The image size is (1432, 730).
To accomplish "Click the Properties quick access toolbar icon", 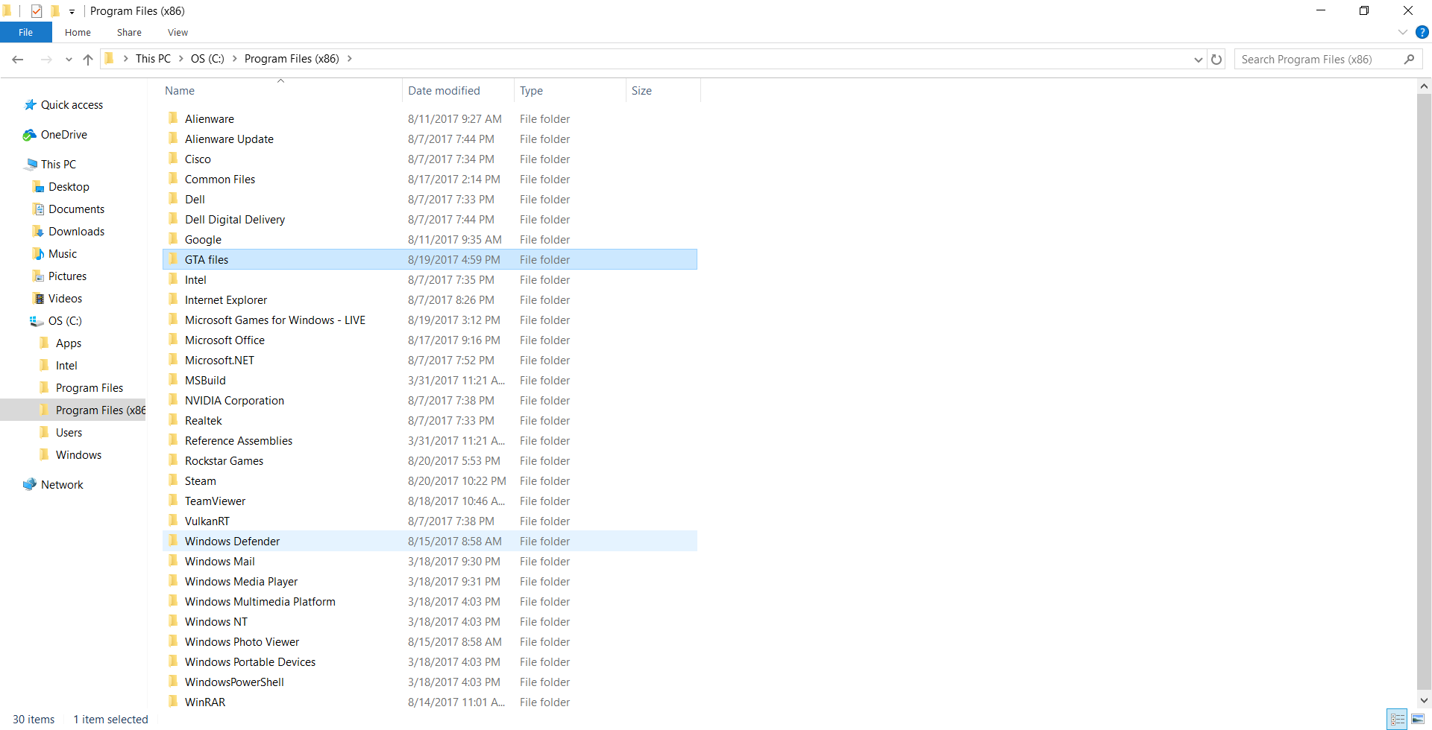I will coord(37,11).
